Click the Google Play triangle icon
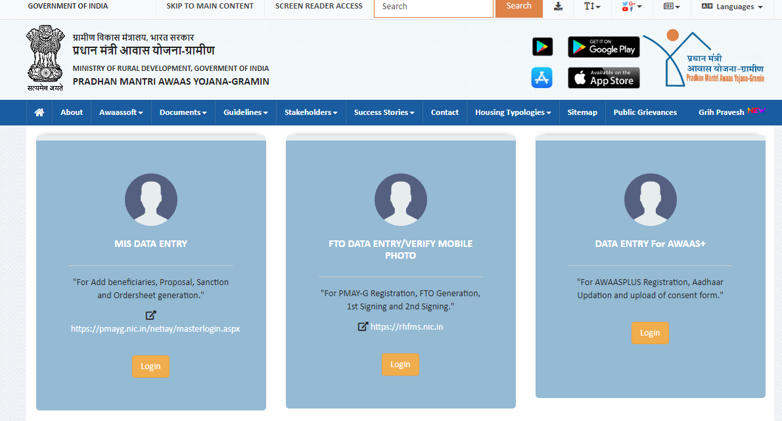782x421 pixels. point(542,47)
